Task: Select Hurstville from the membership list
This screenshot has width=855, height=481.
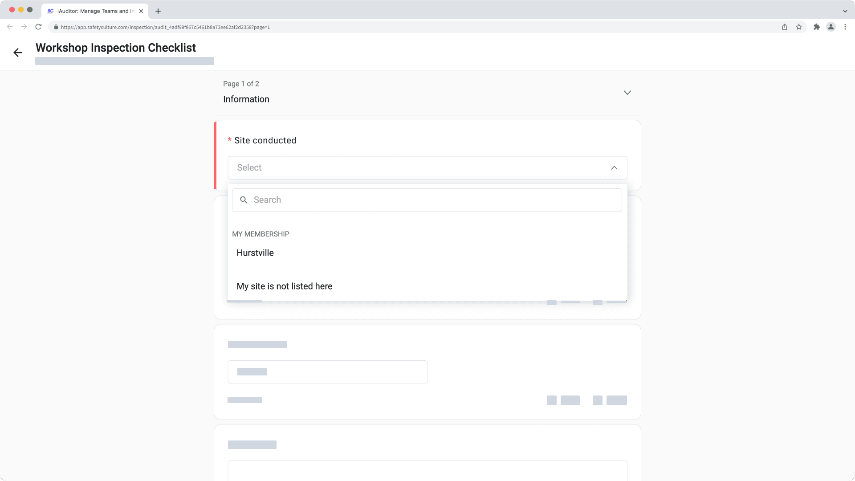Action: click(255, 253)
